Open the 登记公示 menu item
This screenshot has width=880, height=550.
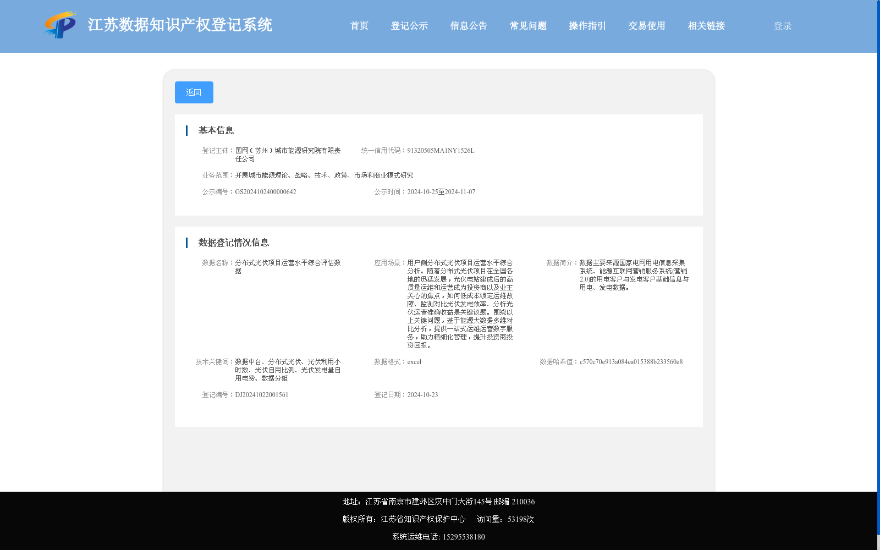[409, 26]
